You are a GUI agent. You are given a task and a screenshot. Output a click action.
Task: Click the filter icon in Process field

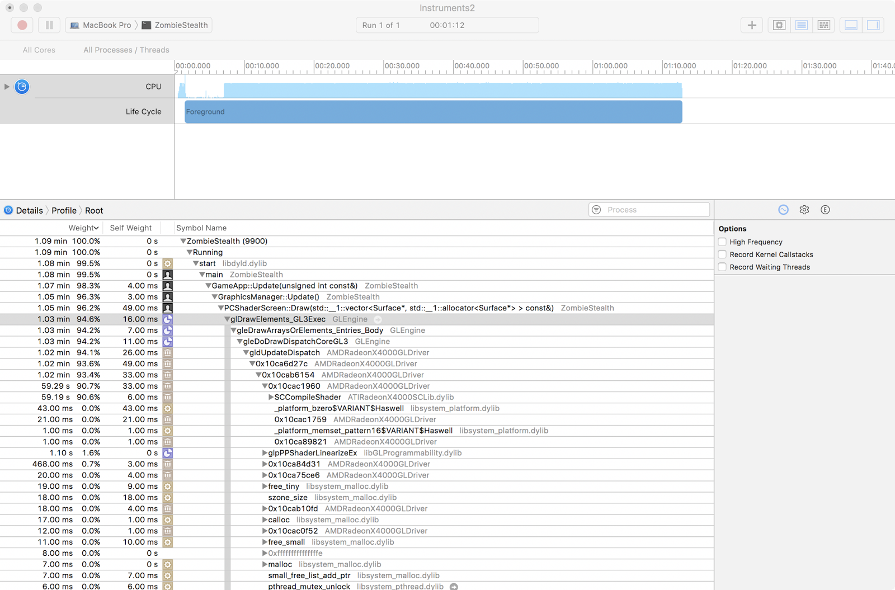596,210
